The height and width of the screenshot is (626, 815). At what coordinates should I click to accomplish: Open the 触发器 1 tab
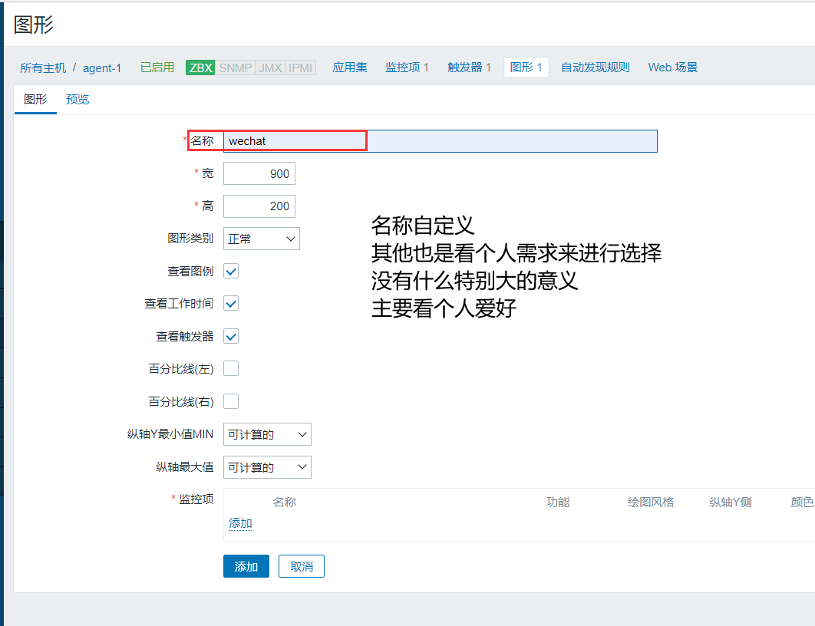[470, 68]
